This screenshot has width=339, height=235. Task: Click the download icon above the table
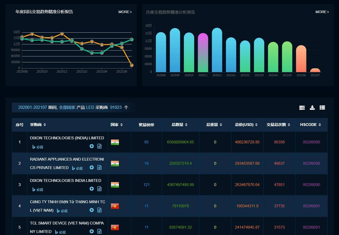(x=312, y=107)
